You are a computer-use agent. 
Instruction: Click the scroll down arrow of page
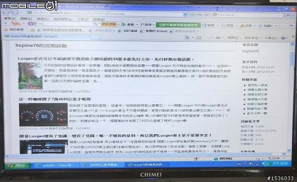pos(289,151)
